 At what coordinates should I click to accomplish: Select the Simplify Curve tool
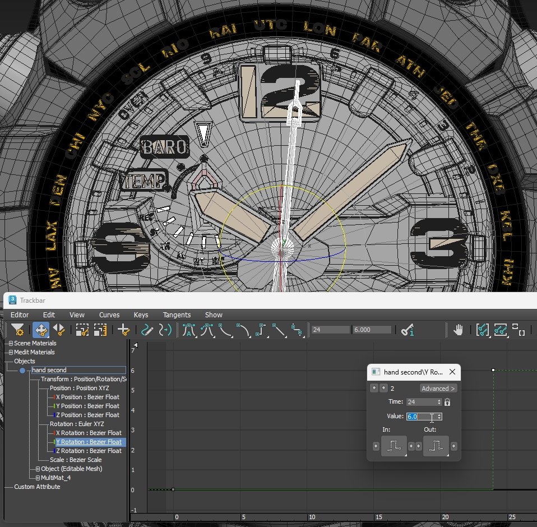coord(165,330)
